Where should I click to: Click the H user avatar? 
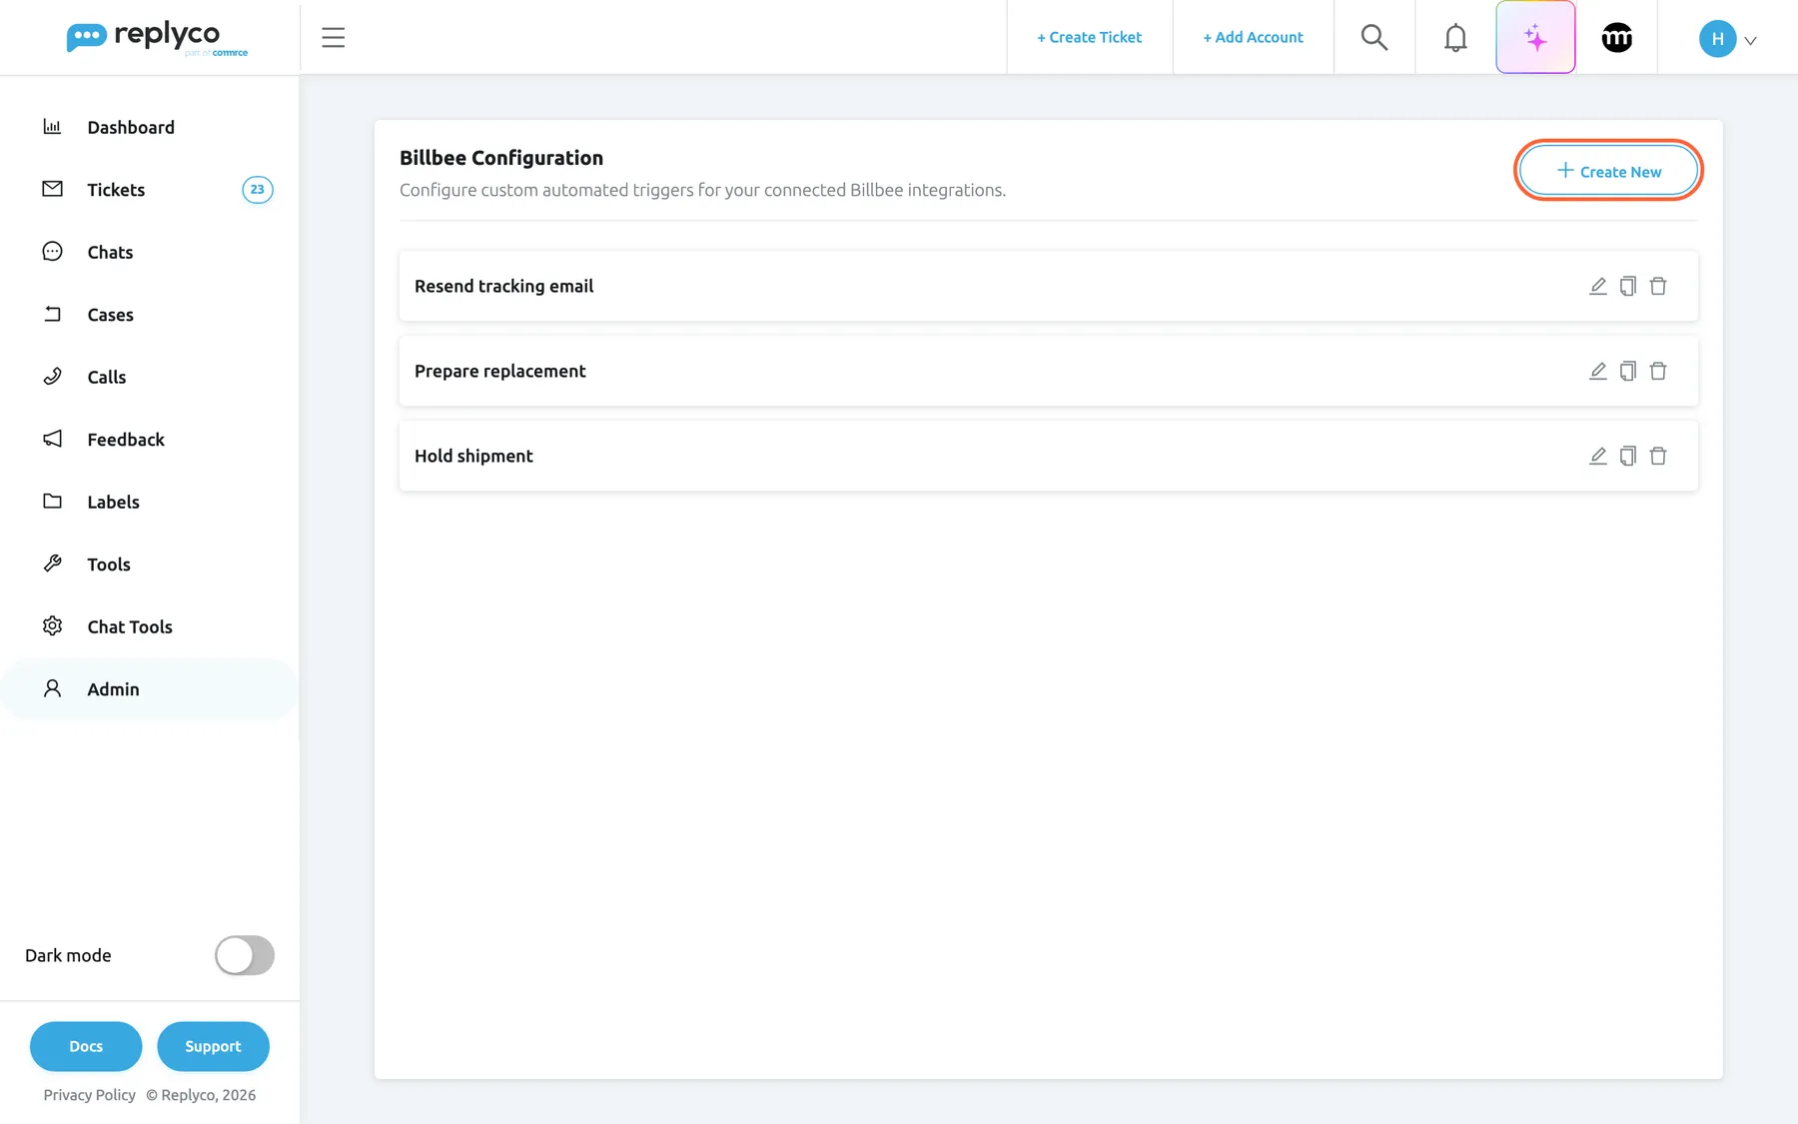pos(1717,38)
